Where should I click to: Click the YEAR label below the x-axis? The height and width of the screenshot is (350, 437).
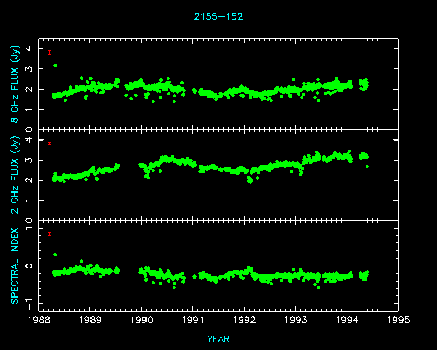coord(219,339)
